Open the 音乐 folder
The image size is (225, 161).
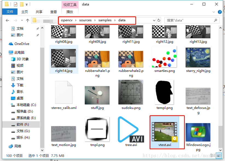(20, 92)
